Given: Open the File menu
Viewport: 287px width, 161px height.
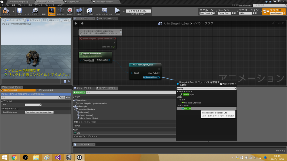Looking at the screenshot, I should 5,5.
